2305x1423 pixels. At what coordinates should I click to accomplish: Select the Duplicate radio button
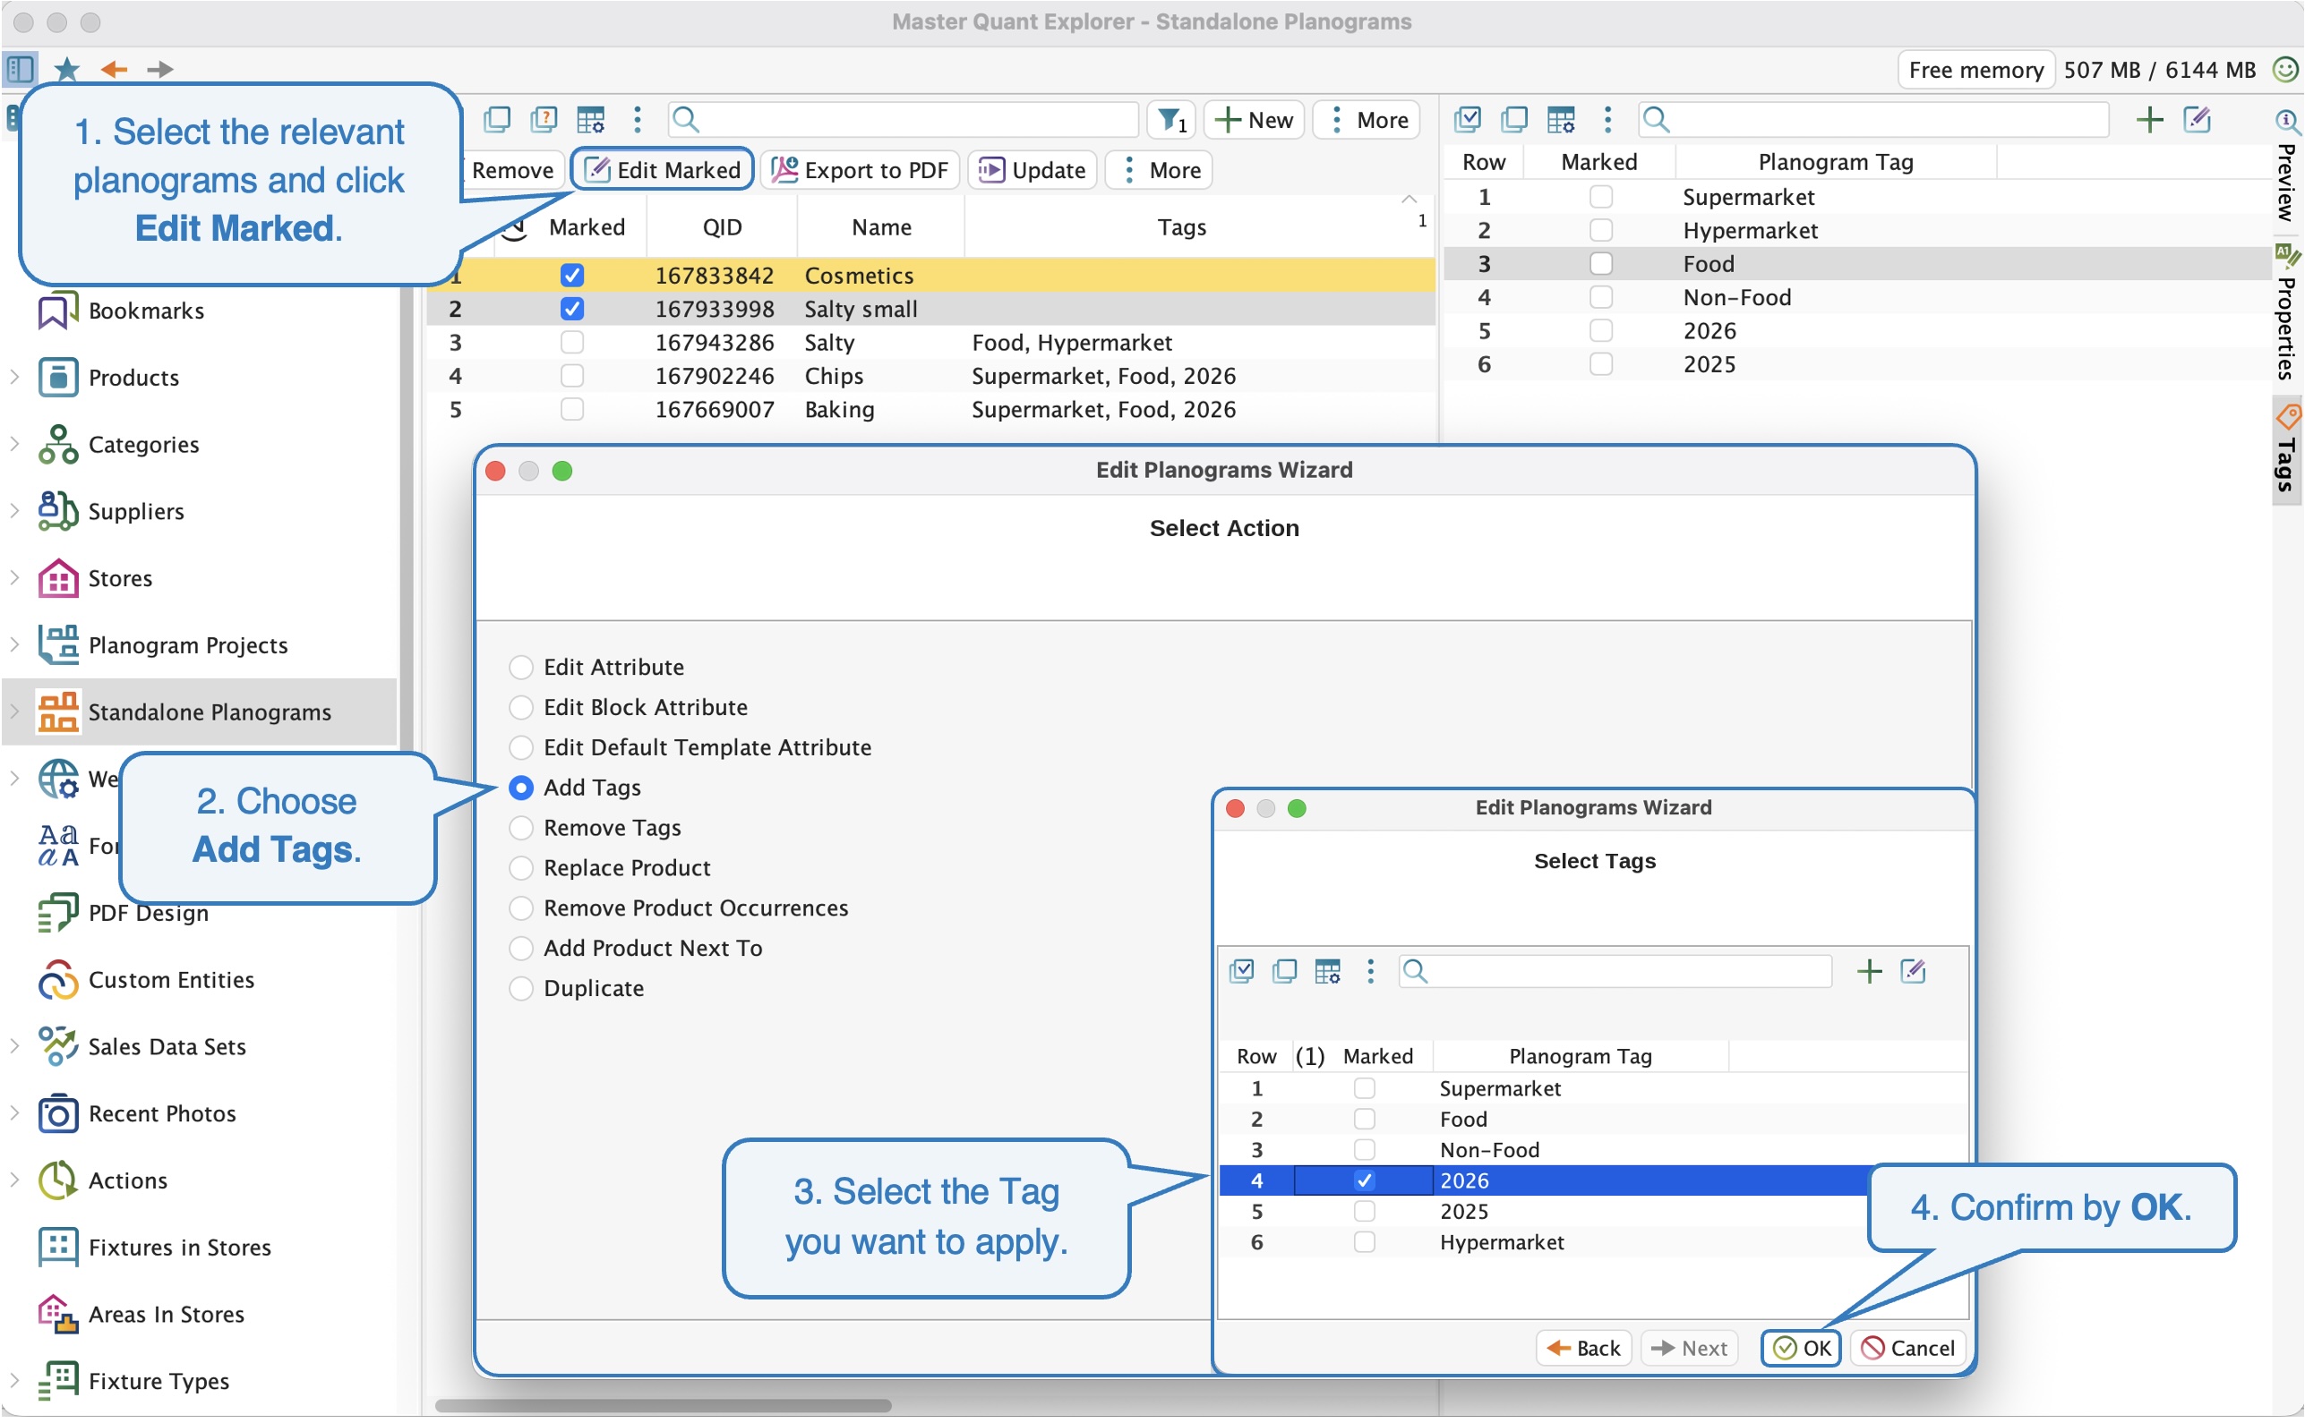coord(520,988)
